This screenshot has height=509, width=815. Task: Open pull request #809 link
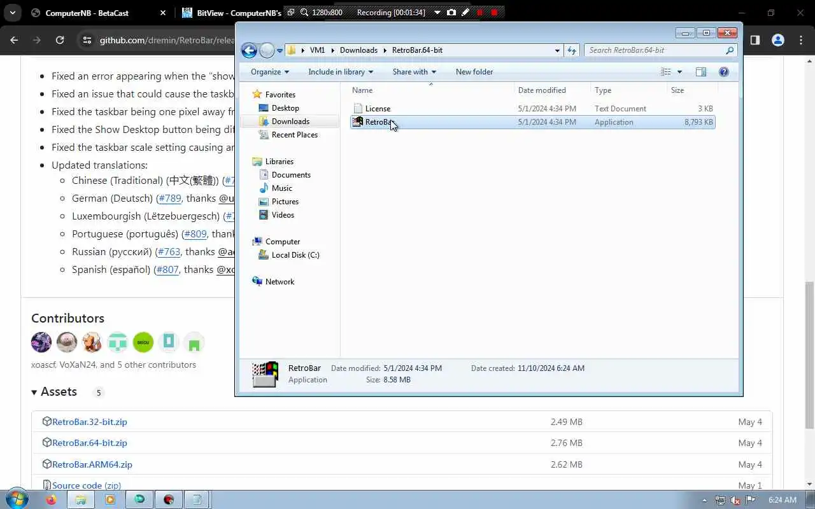click(195, 234)
